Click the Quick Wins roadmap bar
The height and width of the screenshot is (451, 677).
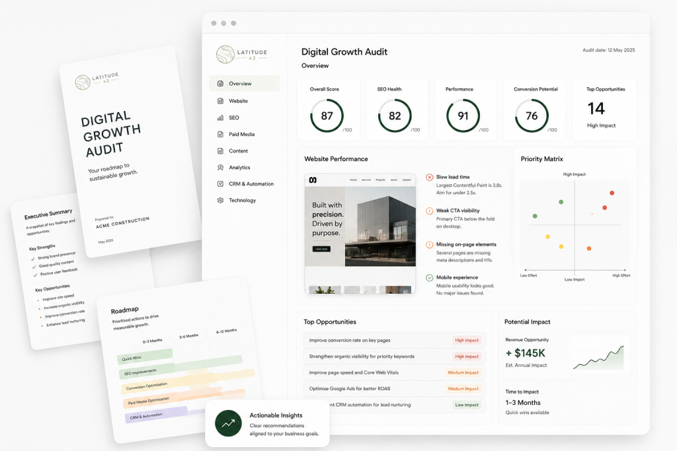145,357
